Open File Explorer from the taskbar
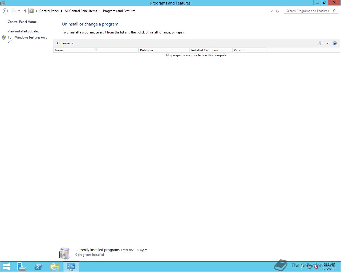This screenshot has height=272, width=341. [x=55, y=267]
